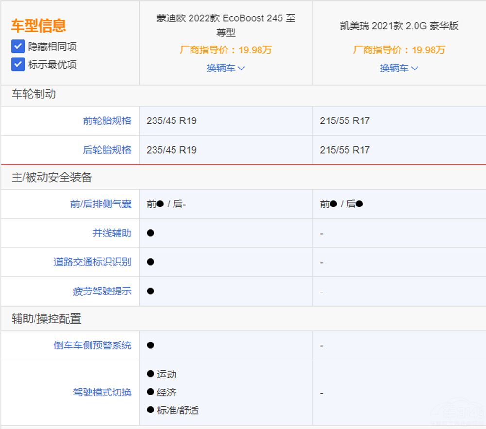This screenshot has height=429, width=486.
Task: Open the 前/后排侧气囊 parameter link
Action: pyautogui.click(x=101, y=204)
